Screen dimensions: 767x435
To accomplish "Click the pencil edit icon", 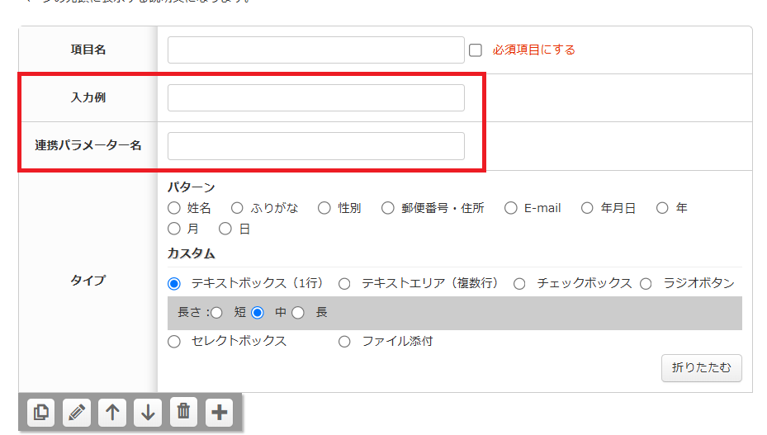I will coord(76,412).
